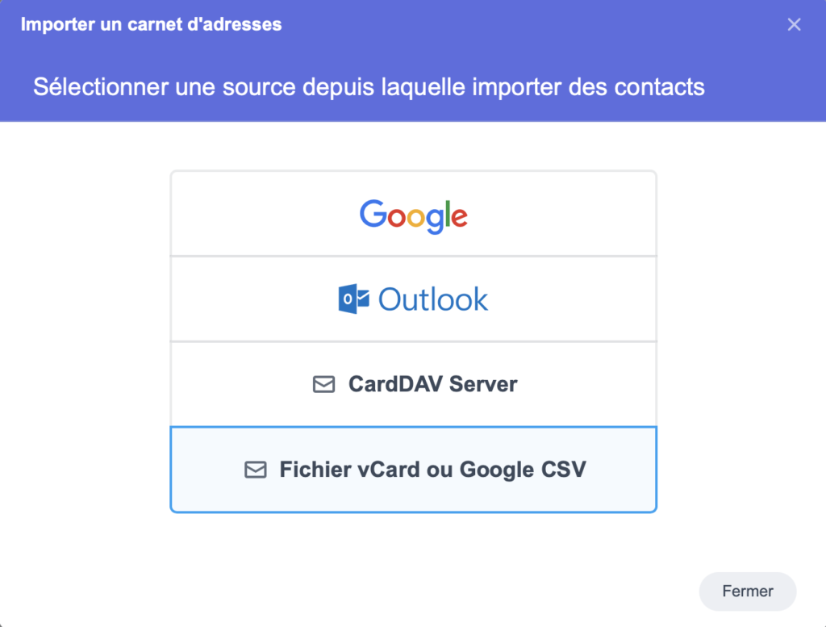Choose the Outlook import source row
The image size is (826, 627).
point(565,299)
